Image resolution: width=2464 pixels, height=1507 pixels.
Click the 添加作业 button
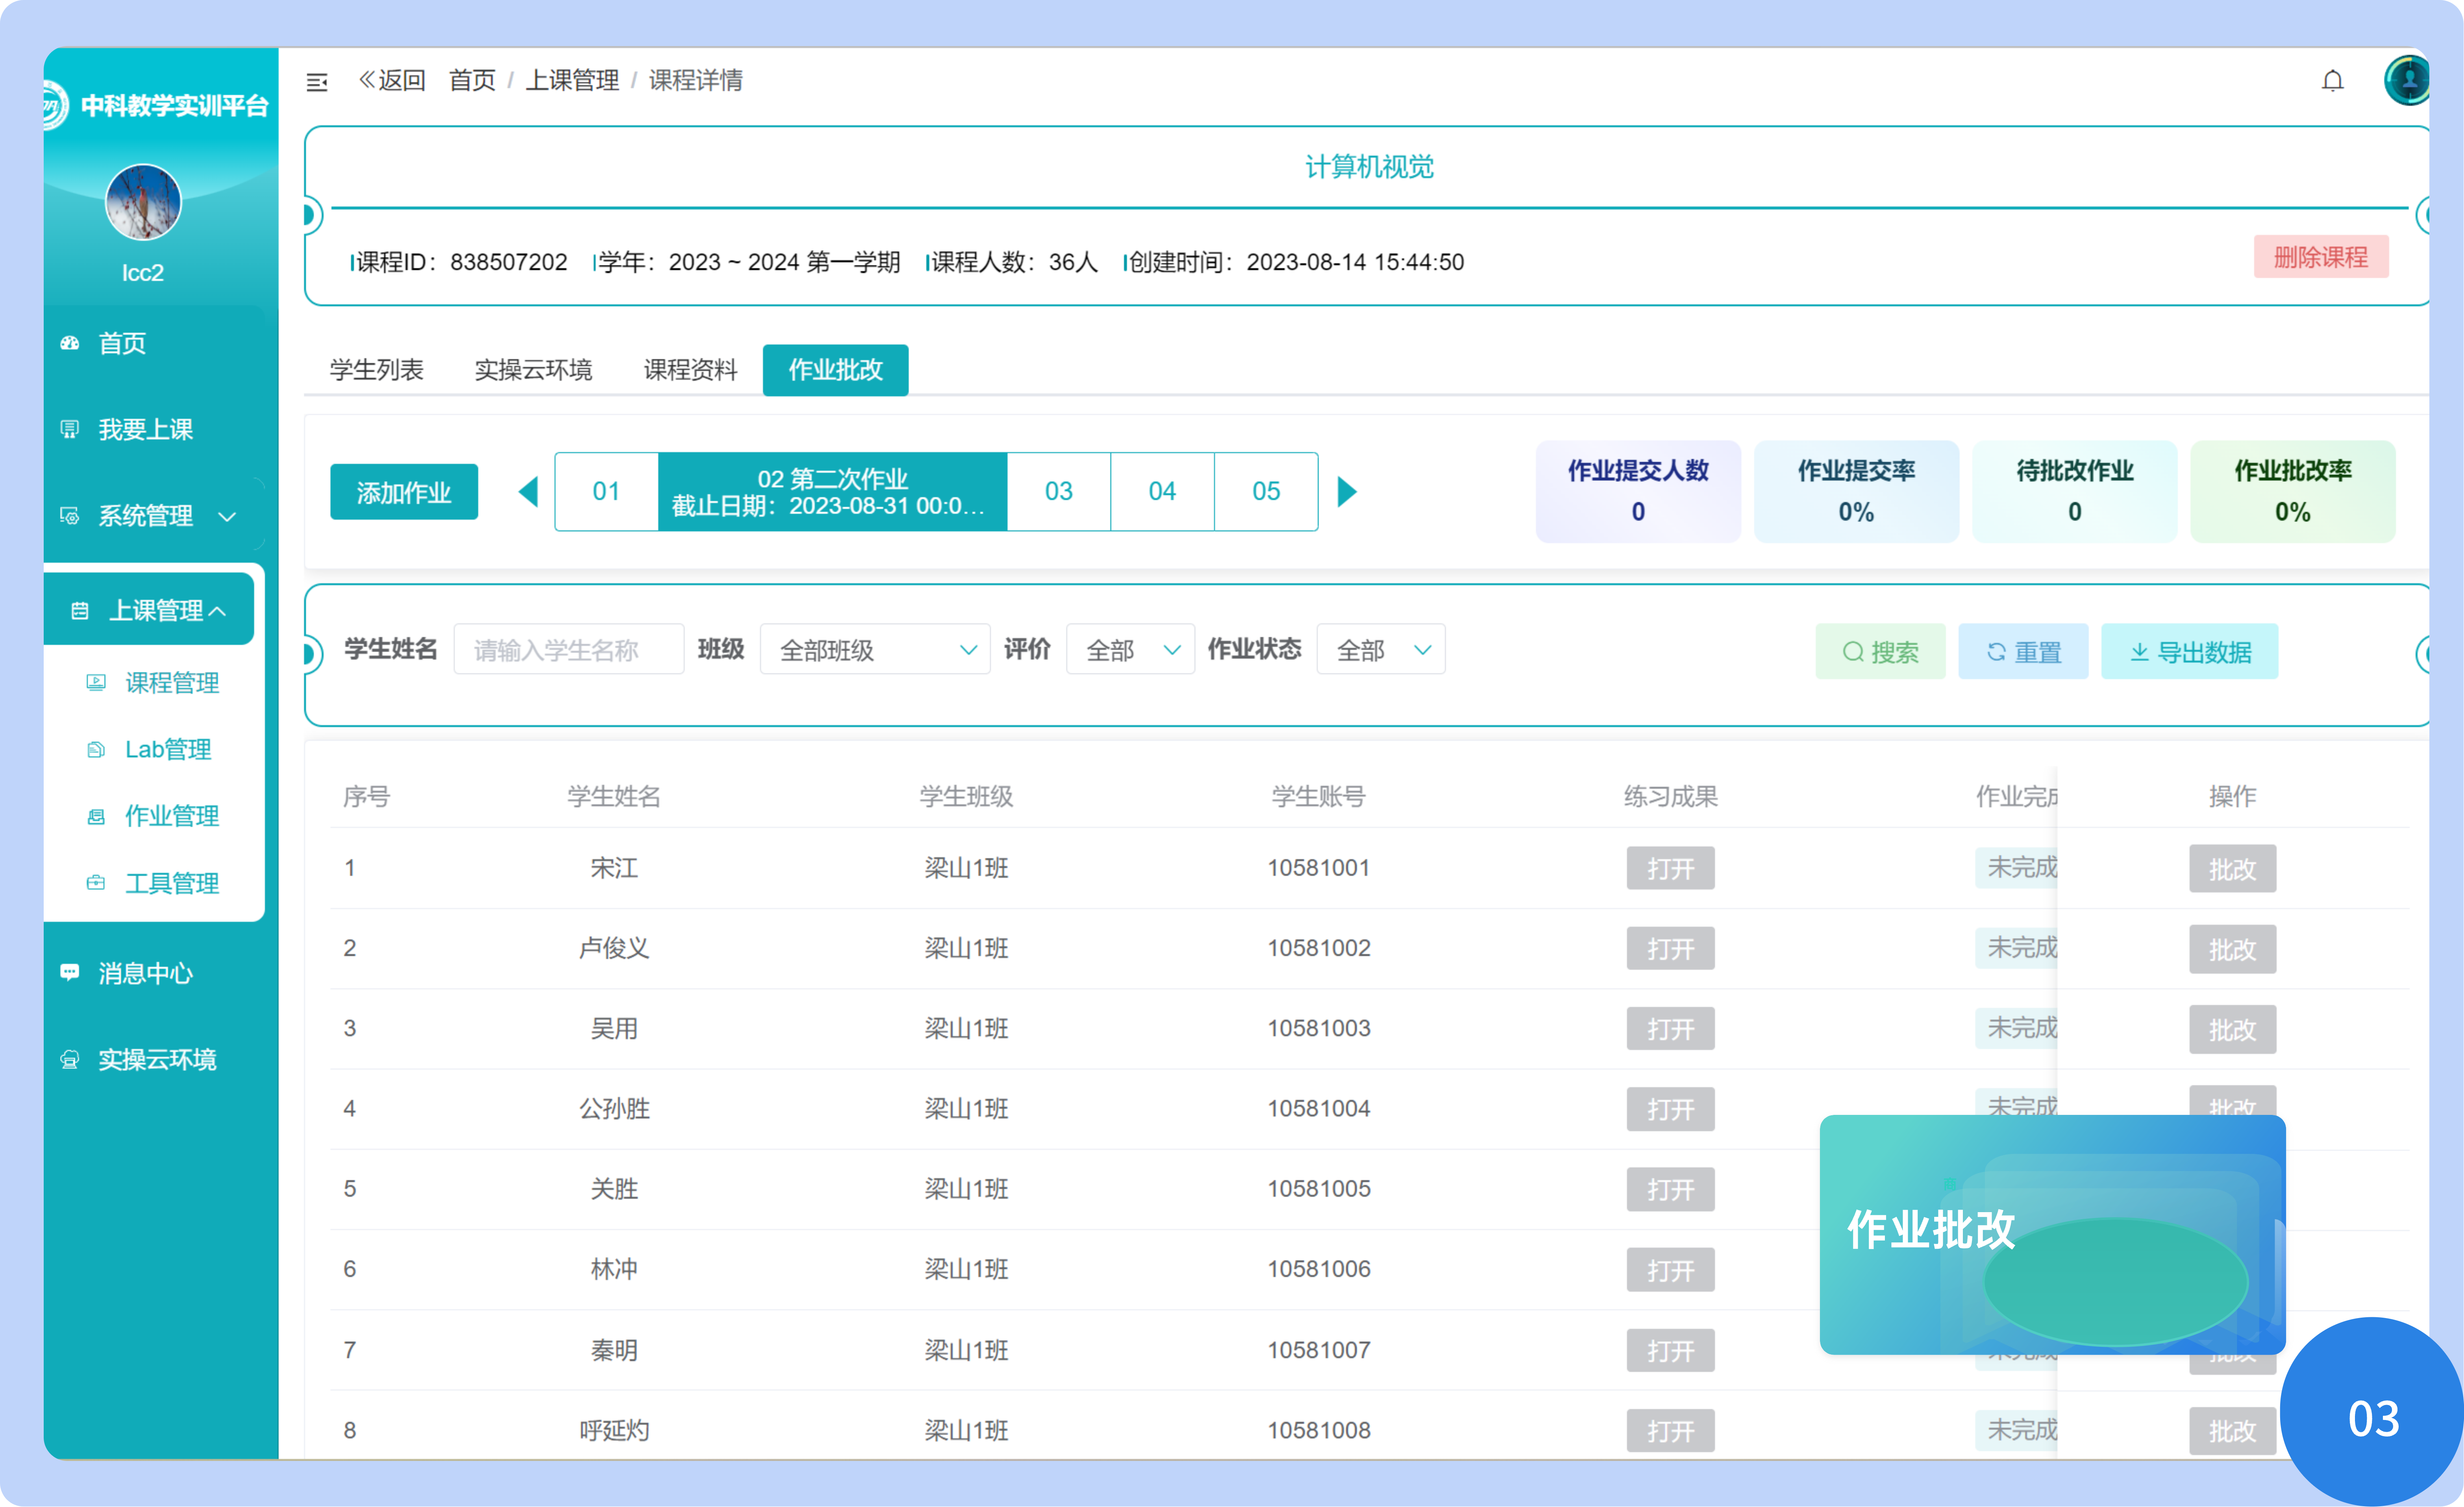click(x=403, y=492)
